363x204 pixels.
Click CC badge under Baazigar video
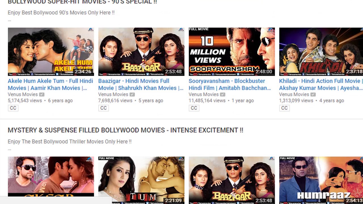(x=104, y=108)
